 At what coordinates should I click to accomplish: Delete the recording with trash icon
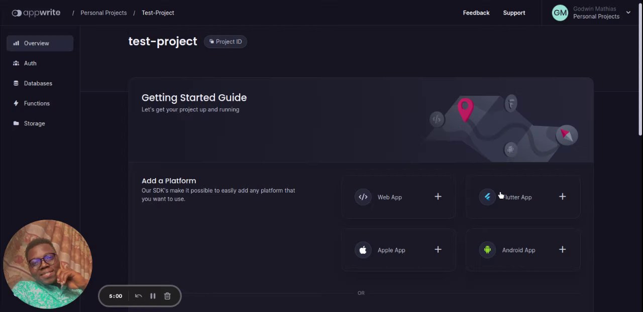(167, 296)
